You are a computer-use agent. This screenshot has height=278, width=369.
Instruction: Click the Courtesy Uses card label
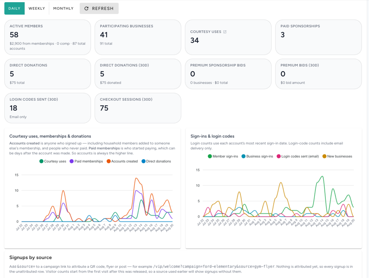coord(206,32)
